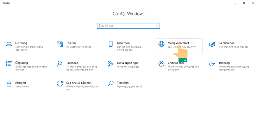Open Giờ & Ngôn ngữ title
The width and height of the screenshot is (257, 136).
[127, 63]
